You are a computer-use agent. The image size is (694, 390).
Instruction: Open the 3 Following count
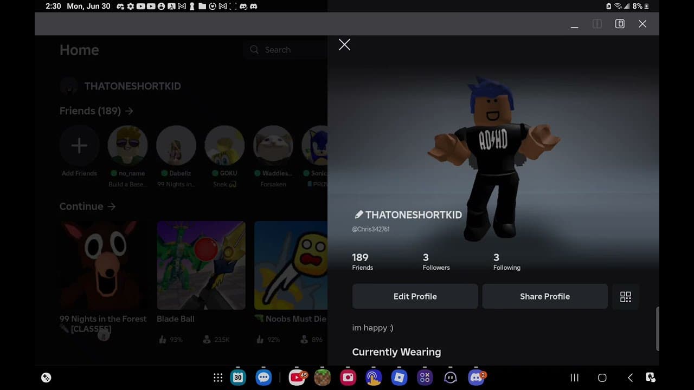click(x=506, y=262)
